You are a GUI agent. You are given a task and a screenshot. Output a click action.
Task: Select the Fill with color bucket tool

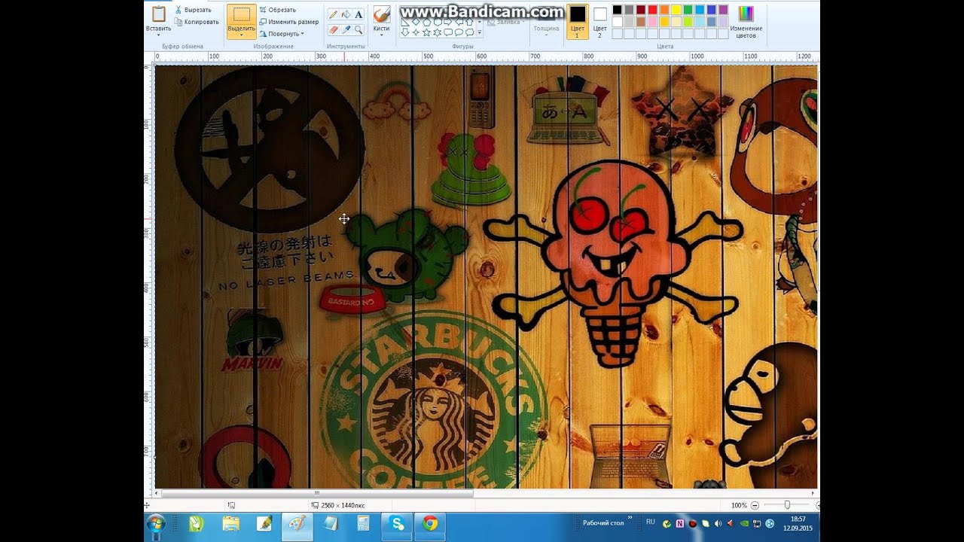point(346,14)
